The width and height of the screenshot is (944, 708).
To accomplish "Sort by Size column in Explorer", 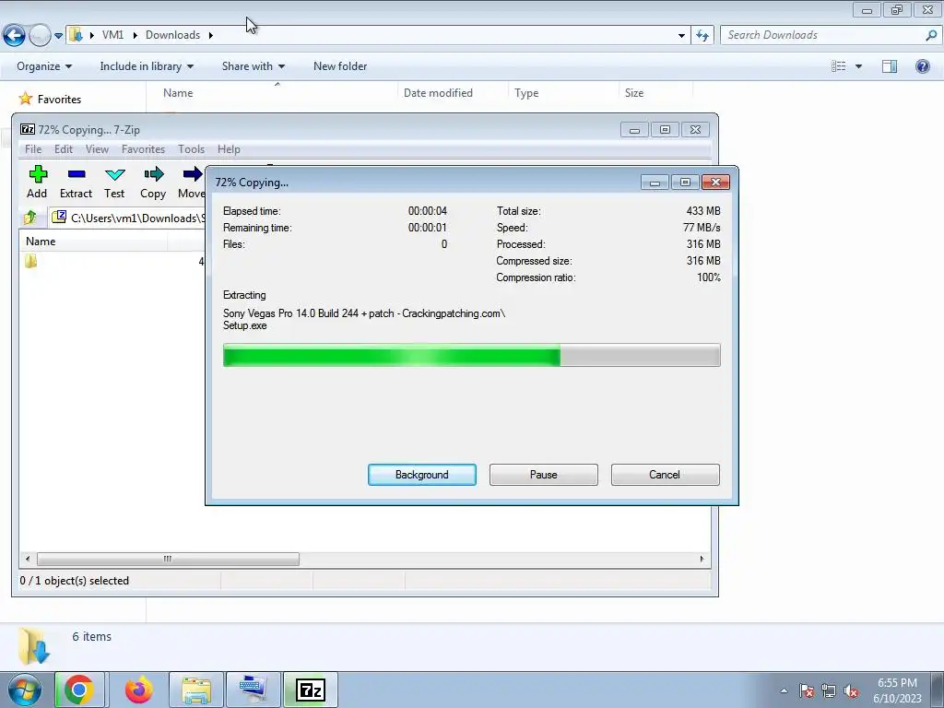I will point(655,93).
